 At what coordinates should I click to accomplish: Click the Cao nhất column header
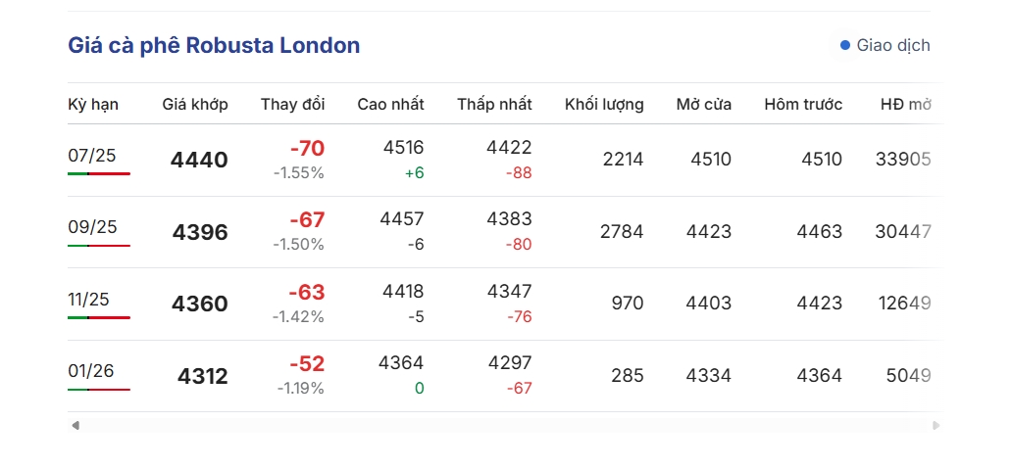click(390, 105)
